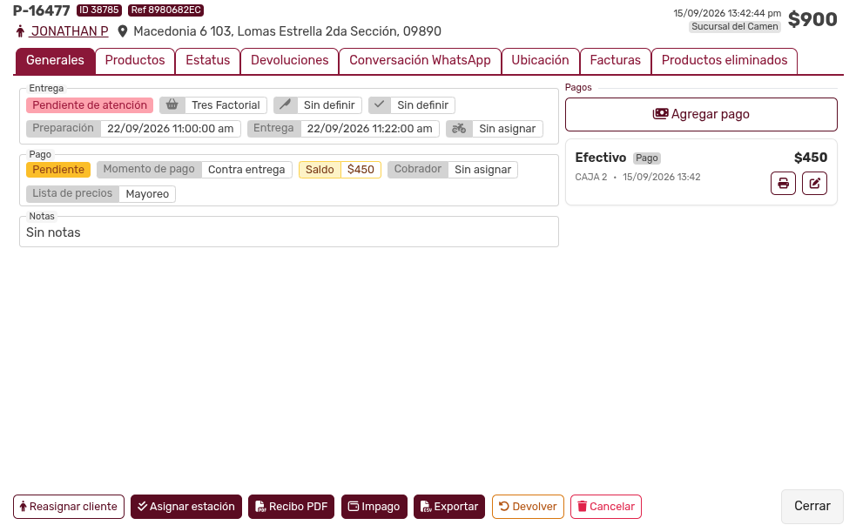Click the person icon beside JONATHAN P

(x=20, y=31)
